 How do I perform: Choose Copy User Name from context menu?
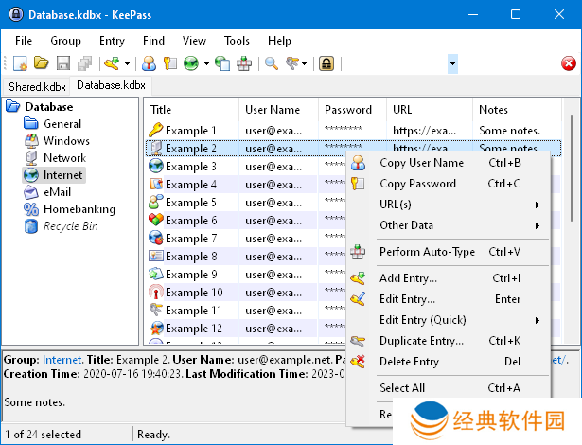pos(449,163)
